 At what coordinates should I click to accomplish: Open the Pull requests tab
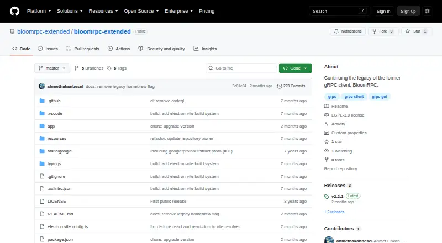[82, 49]
